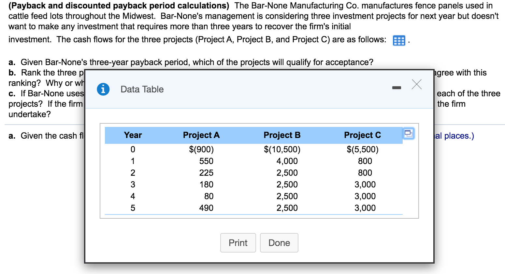
Task: Select the Project A column header
Action: [x=201, y=135]
